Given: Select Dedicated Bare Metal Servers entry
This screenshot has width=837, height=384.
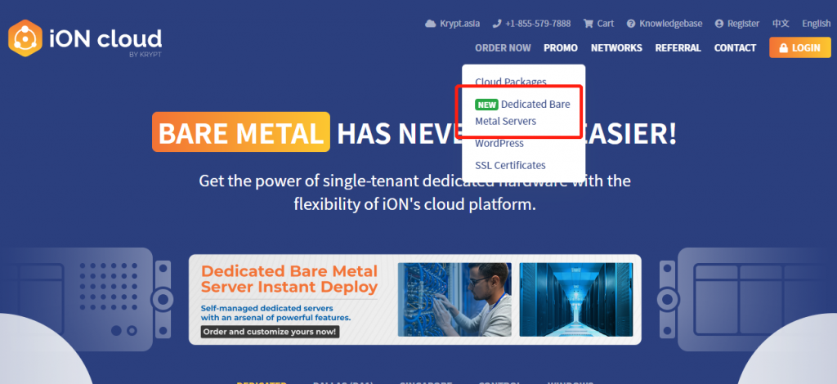Looking at the screenshot, I should 522,113.
